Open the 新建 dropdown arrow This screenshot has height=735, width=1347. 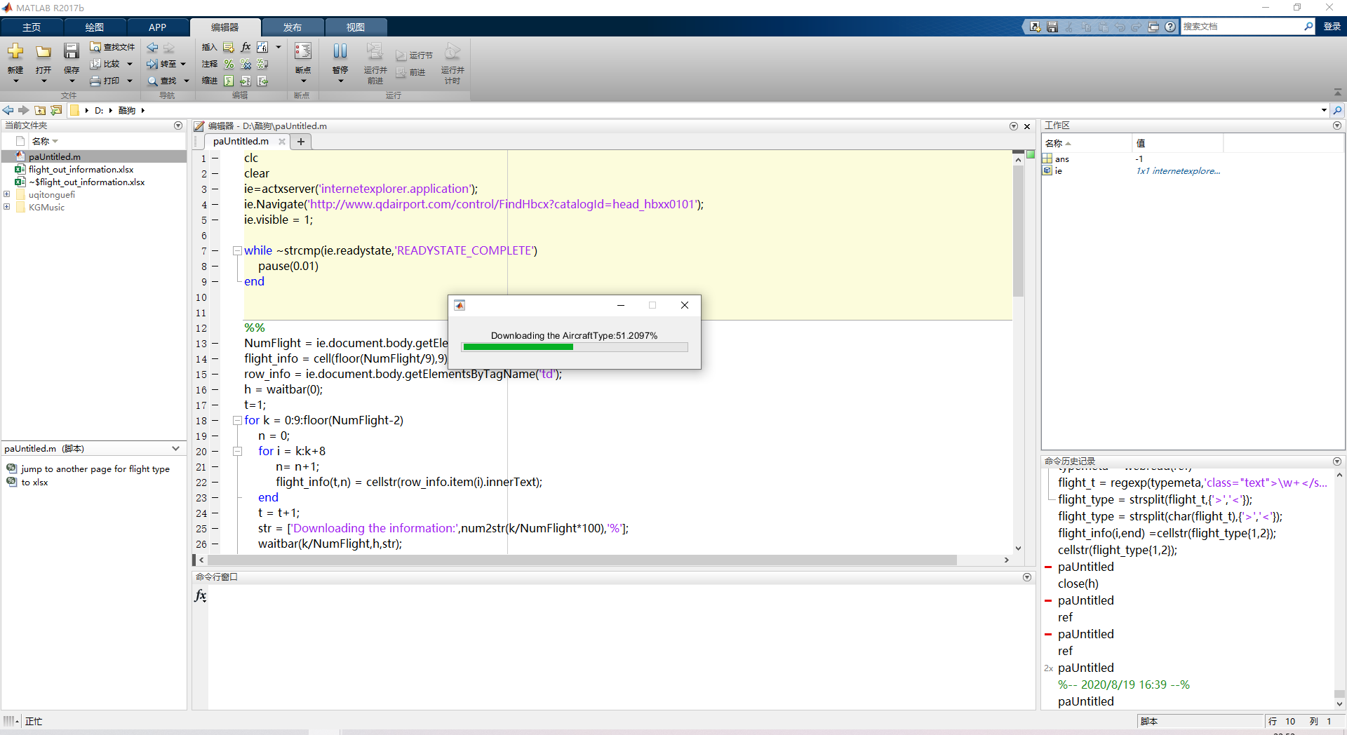click(15, 81)
